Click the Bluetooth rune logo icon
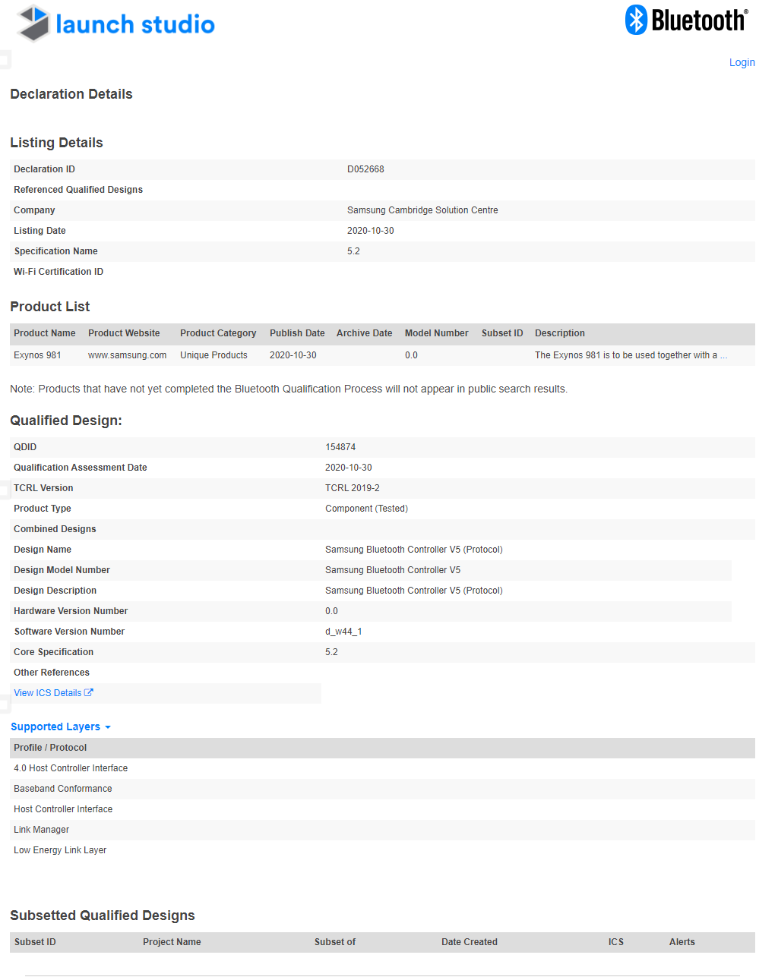759x977 pixels. click(x=636, y=20)
